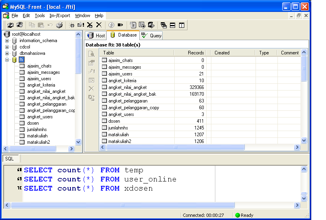Click the Copy toolbar icon

(32, 25)
